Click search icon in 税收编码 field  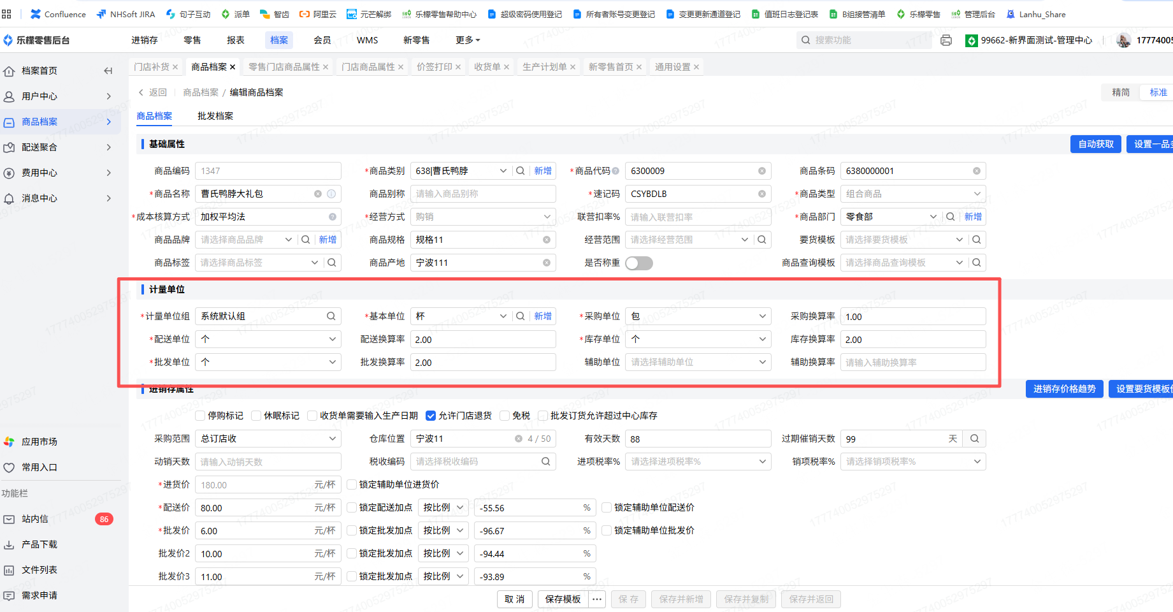tap(546, 462)
